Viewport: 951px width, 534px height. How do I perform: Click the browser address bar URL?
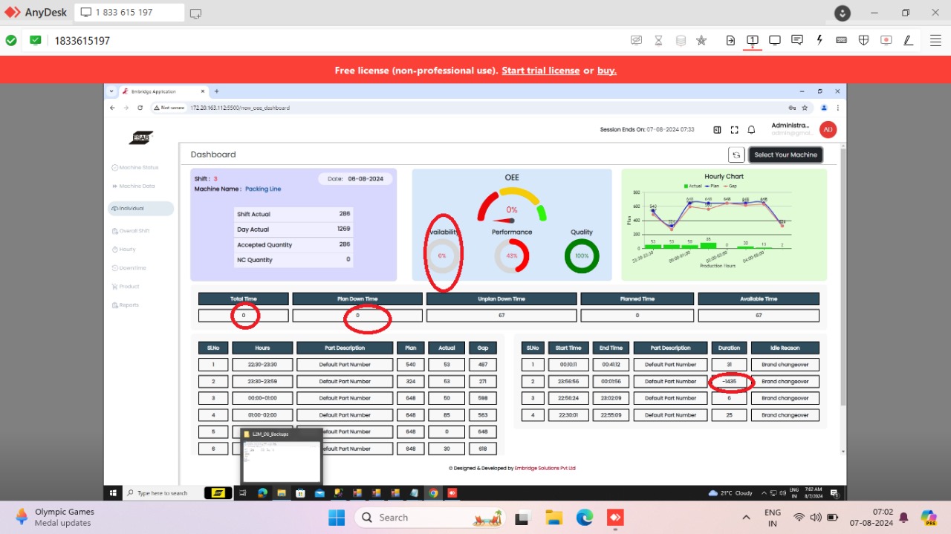pyautogui.click(x=240, y=108)
